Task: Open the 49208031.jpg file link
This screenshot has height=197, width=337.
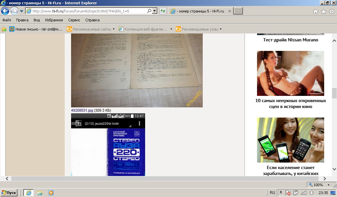Action: click(82, 111)
